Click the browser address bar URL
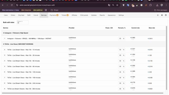This screenshot has height=95, width=169. click(x=37, y=5)
